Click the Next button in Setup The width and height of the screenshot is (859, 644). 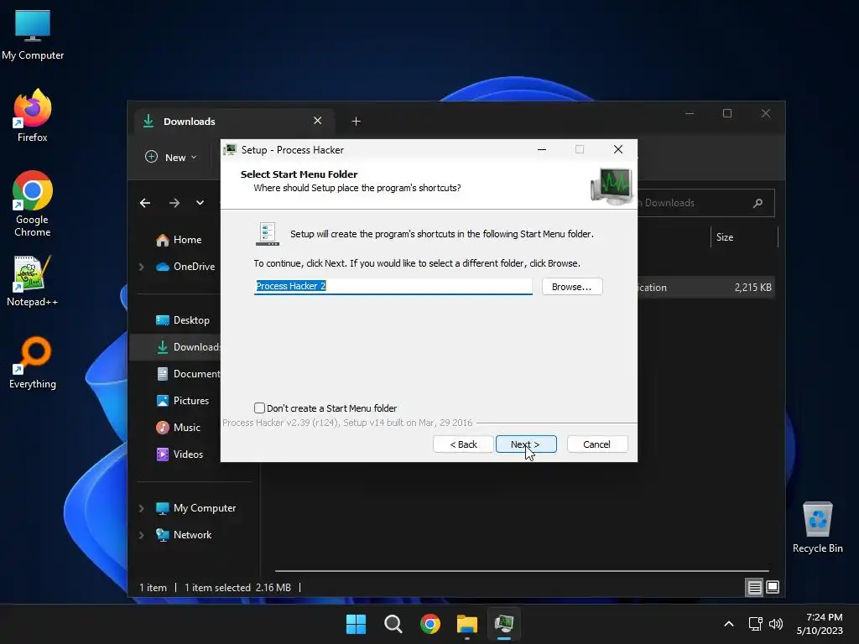pos(526,444)
